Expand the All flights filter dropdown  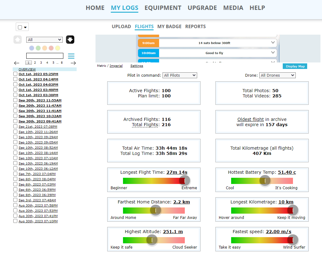(44, 40)
